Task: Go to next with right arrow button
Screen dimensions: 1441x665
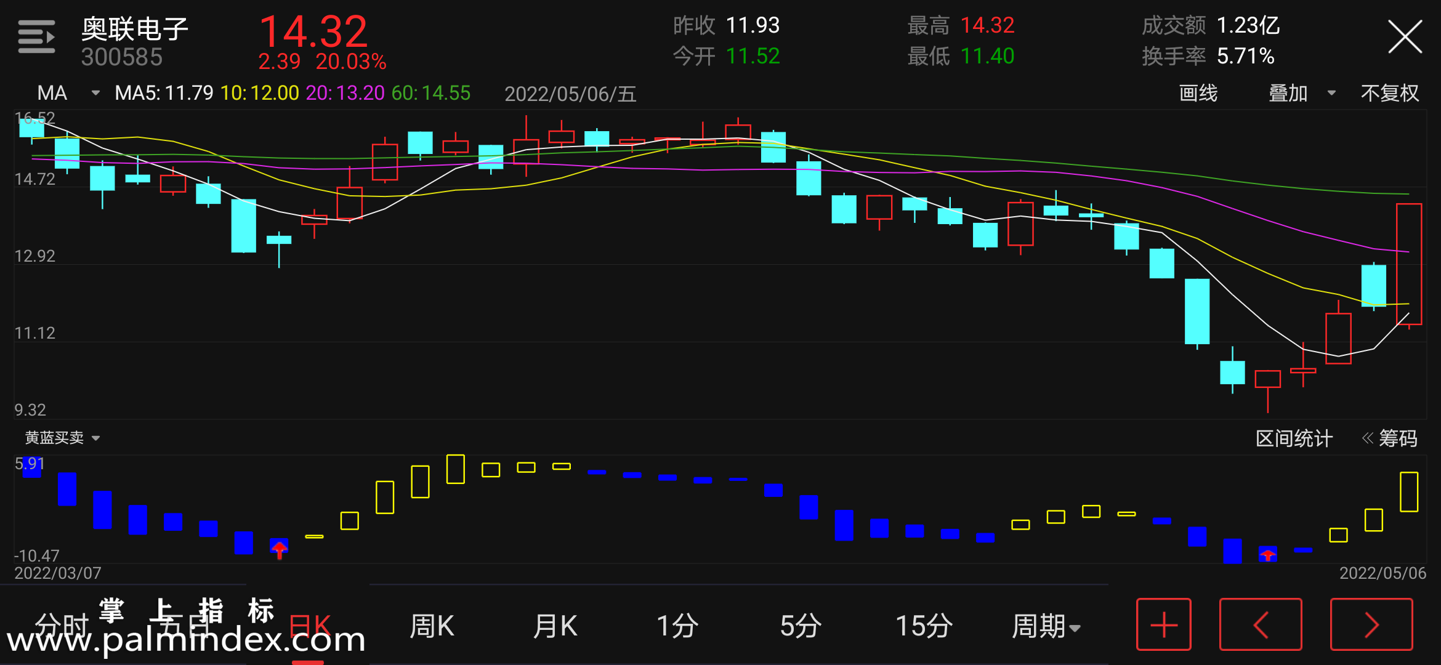Action: (x=1371, y=624)
